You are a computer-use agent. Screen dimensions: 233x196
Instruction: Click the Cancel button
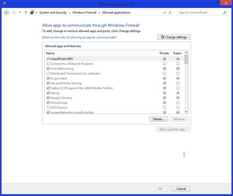[x=181, y=189]
